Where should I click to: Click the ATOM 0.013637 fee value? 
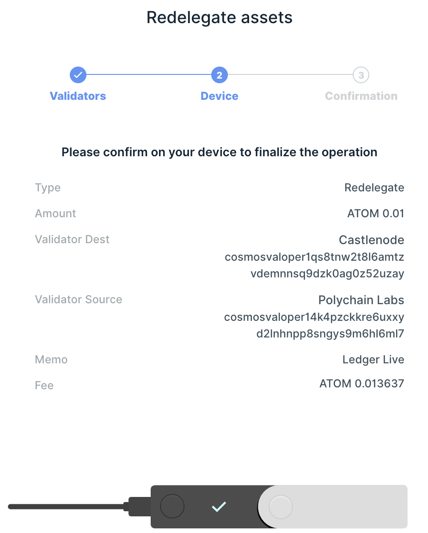[361, 383]
